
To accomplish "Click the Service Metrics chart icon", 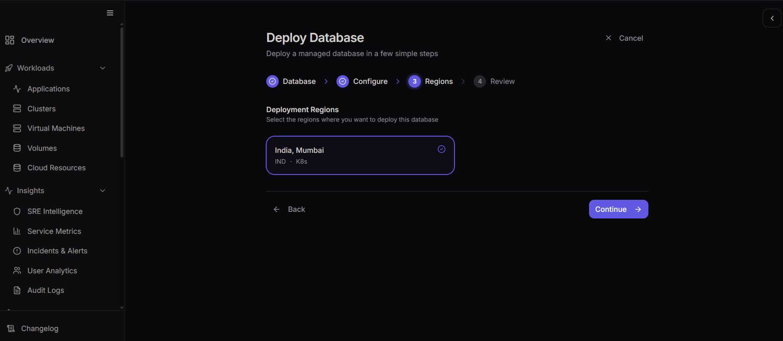I will click(x=17, y=231).
